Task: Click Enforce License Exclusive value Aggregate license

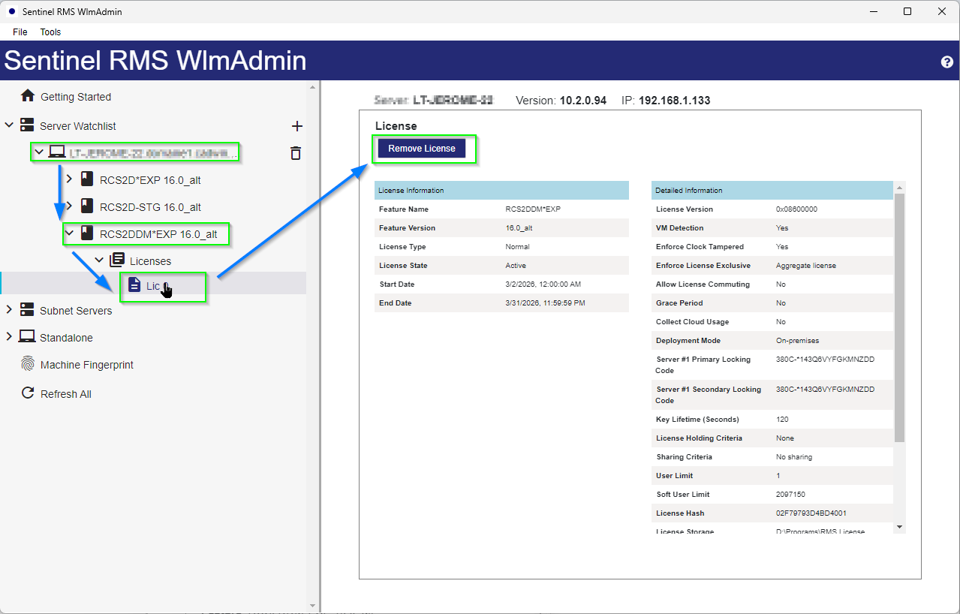Action: (806, 266)
